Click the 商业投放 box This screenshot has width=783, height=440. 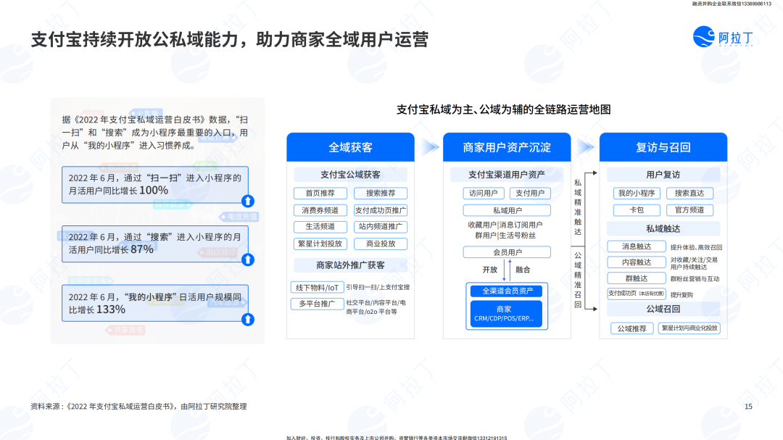point(381,244)
